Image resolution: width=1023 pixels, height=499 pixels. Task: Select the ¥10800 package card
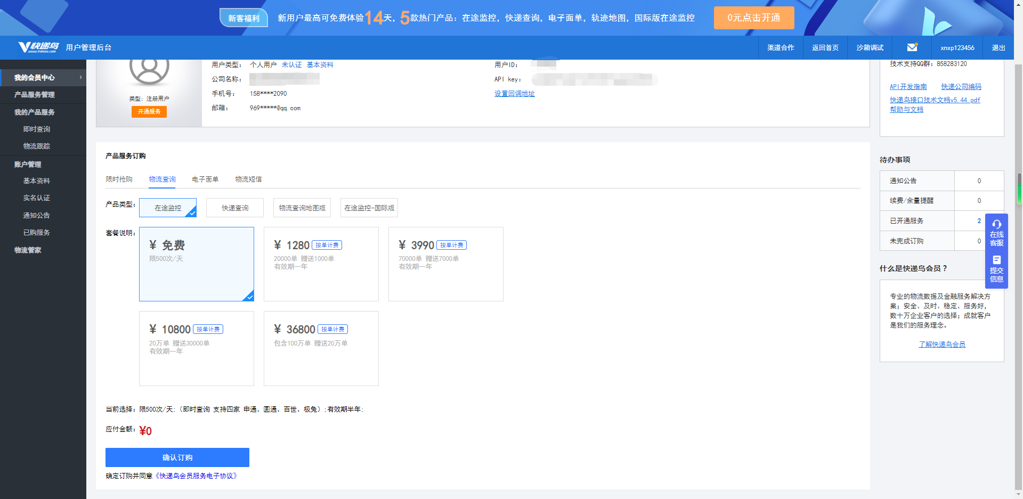[x=197, y=348]
